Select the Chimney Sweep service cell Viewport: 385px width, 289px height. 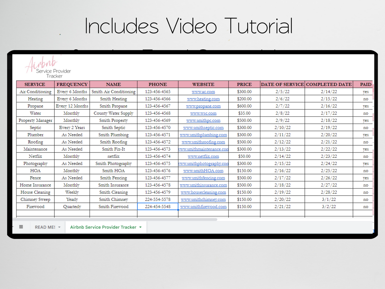[35, 199]
